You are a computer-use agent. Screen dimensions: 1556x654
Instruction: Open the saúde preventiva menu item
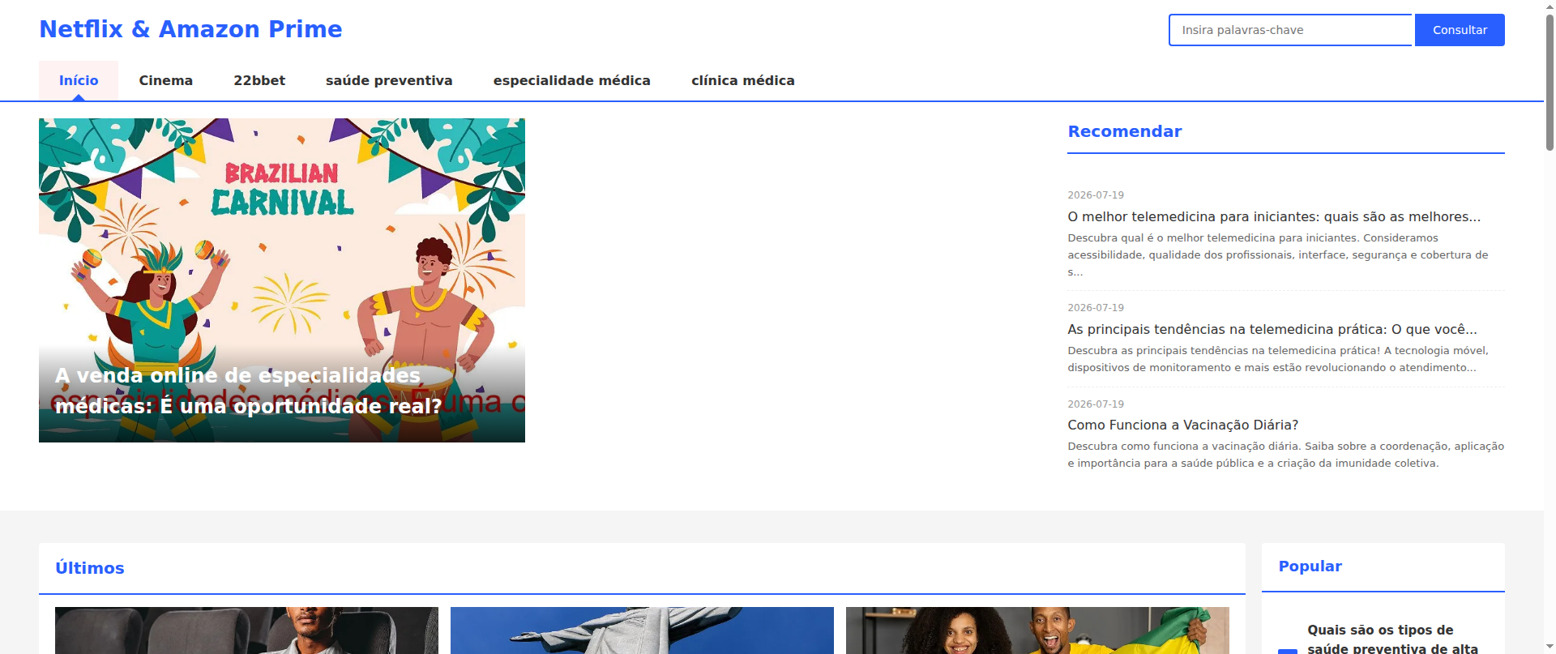click(389, 80)
